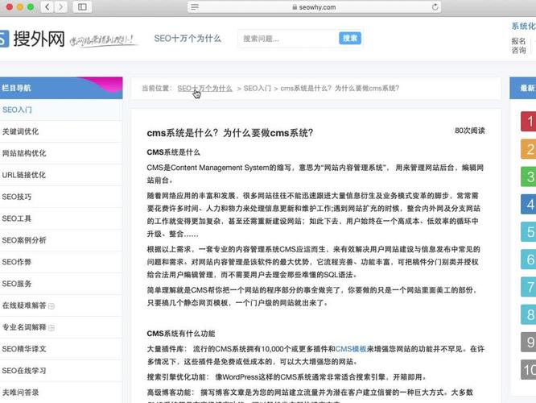Open 在线疑难解答 category
536x403 pixels.
[x=24, y=305]
